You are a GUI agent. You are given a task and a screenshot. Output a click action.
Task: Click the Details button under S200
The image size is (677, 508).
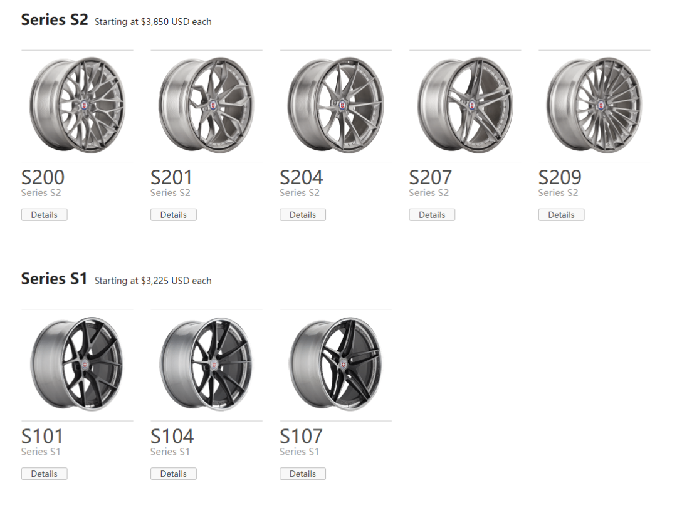(44, 215)
